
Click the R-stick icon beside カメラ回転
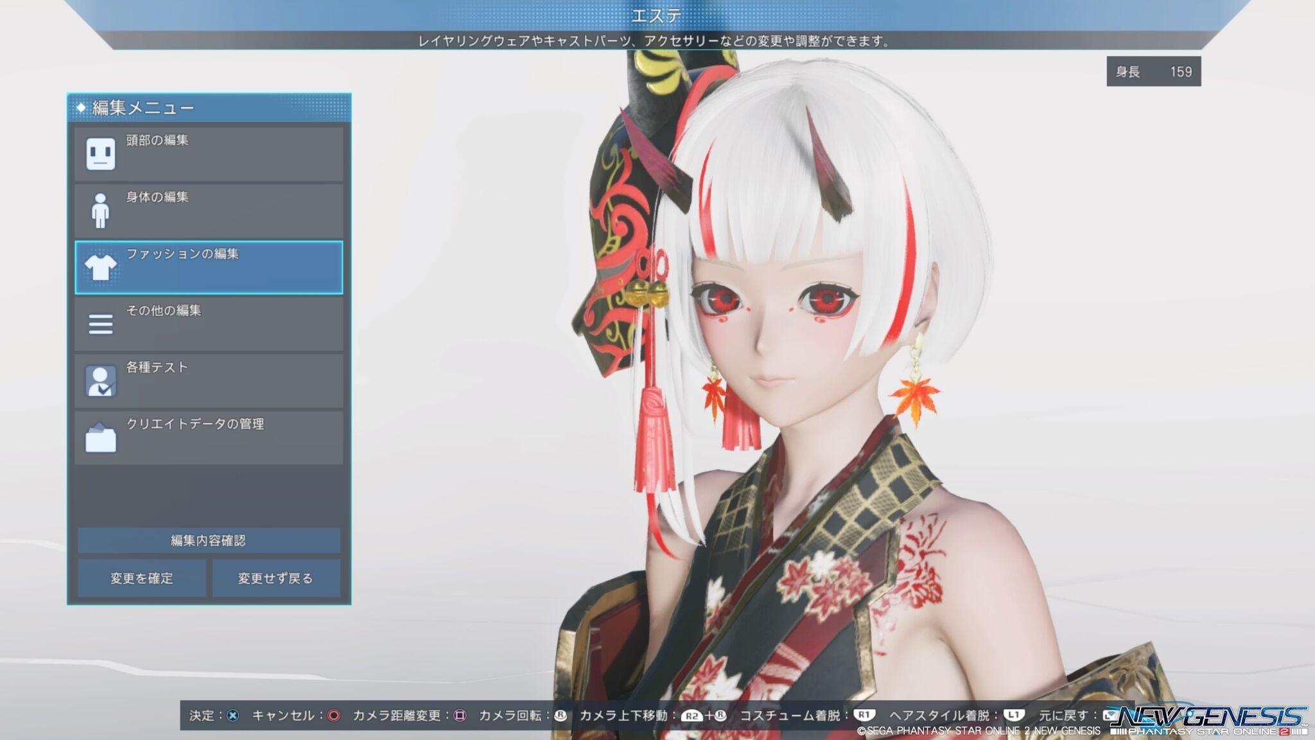point(561,716)
